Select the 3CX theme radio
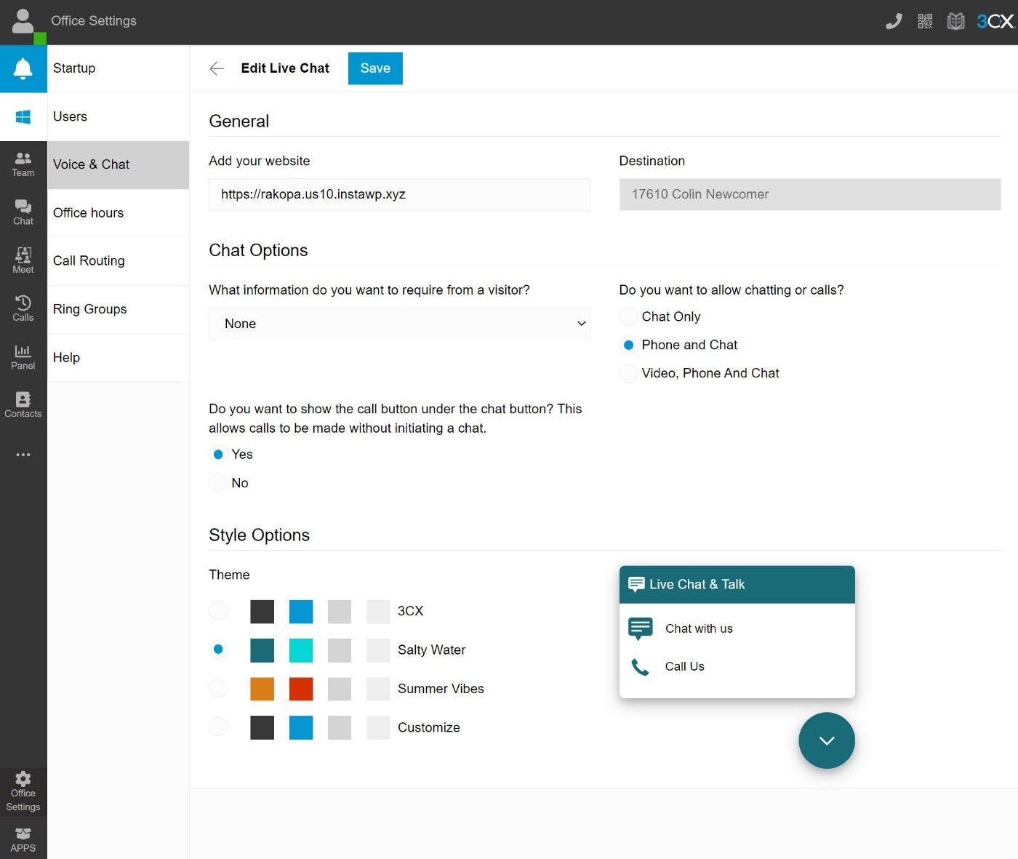 (x=218, y=610)
